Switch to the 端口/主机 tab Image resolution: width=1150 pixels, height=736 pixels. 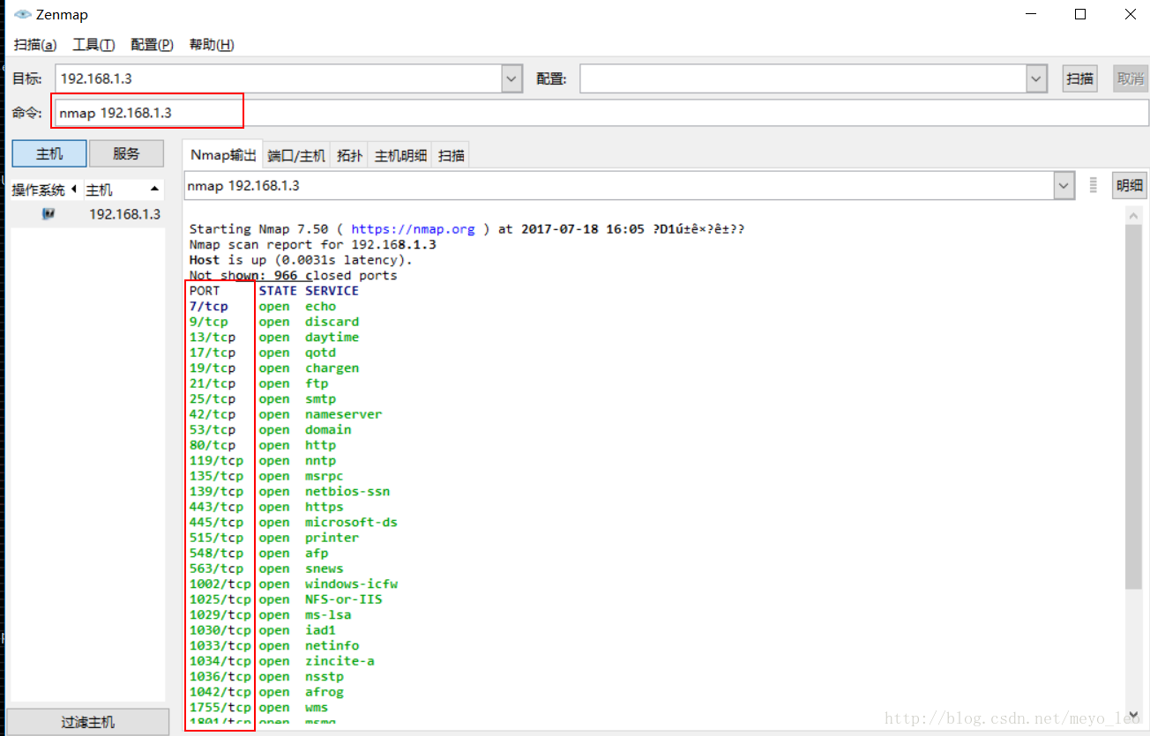(x=297, y=155)
